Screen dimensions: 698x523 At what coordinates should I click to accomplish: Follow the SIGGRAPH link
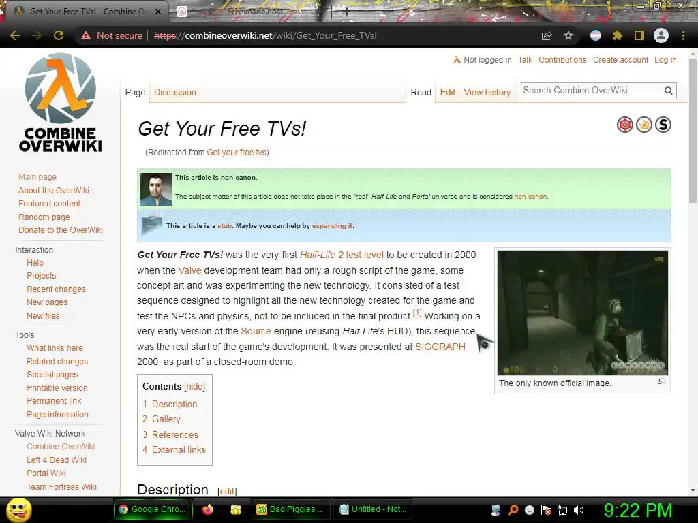click(440, 347)
